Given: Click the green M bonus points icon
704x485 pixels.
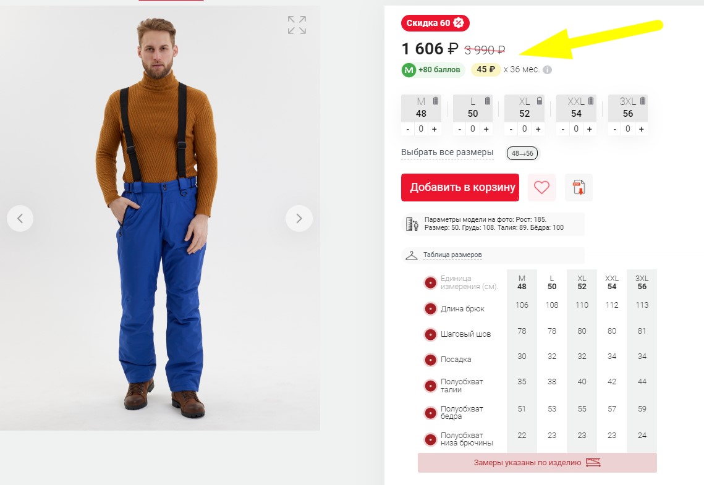Looking at the screenshot, I should pyautogui.click(x=409, y=70).
